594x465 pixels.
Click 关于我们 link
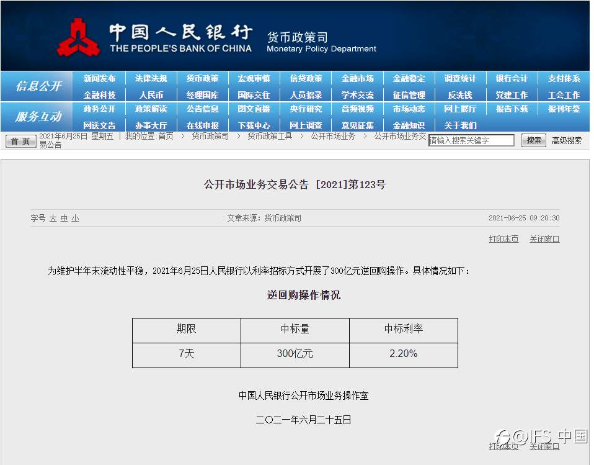coord(460,125)
